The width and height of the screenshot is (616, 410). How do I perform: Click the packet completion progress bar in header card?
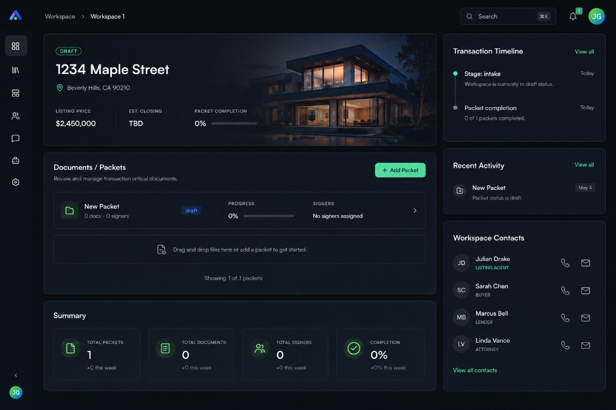click(234, 123)
